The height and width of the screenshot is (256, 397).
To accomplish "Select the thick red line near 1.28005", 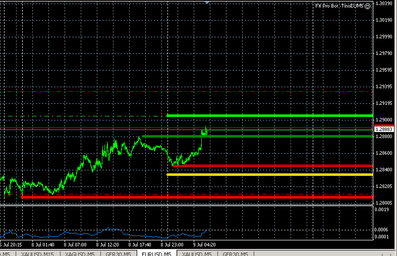I will 197,198.
